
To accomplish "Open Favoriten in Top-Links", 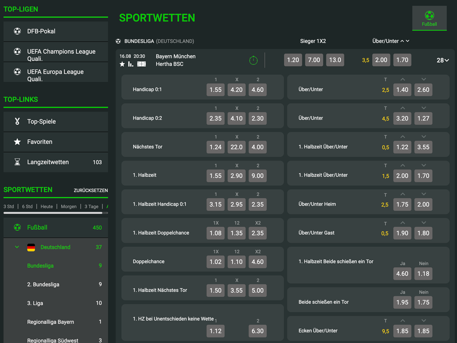I will coord(56,142).
